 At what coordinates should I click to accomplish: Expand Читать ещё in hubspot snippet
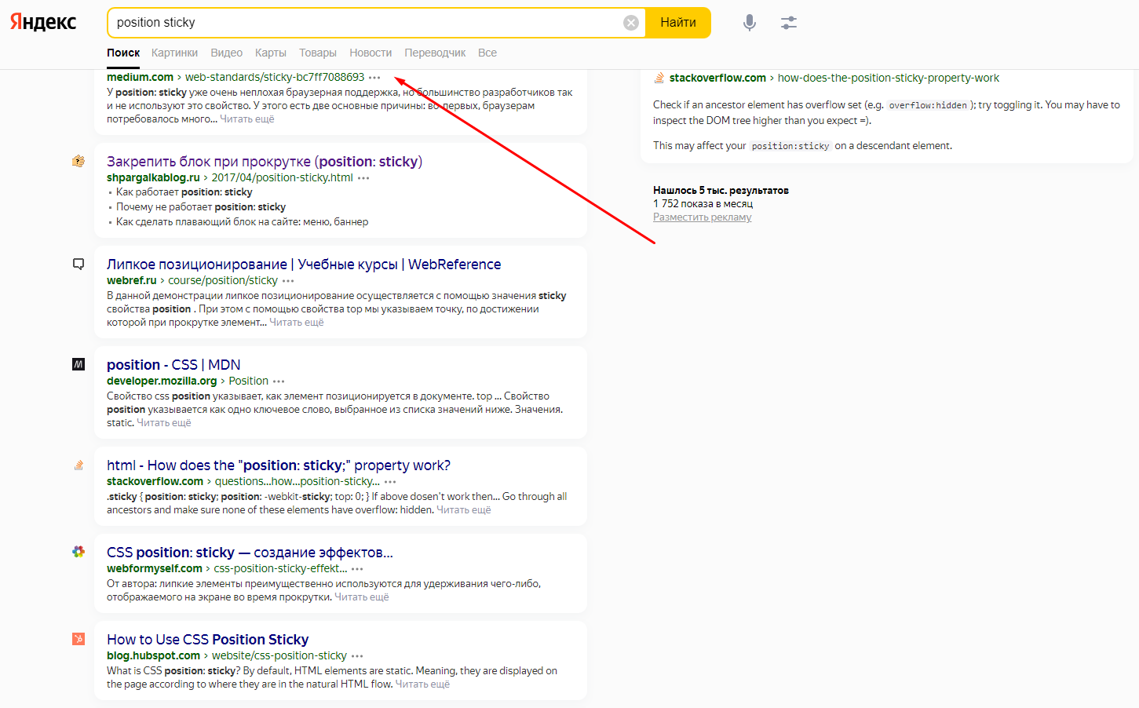[x=422, y=684]
